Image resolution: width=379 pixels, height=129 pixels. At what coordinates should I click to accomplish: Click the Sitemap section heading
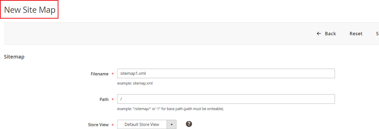click(x=14, y=57)
